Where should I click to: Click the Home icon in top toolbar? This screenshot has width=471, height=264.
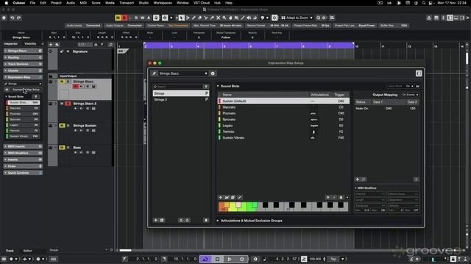pos(4,18)
